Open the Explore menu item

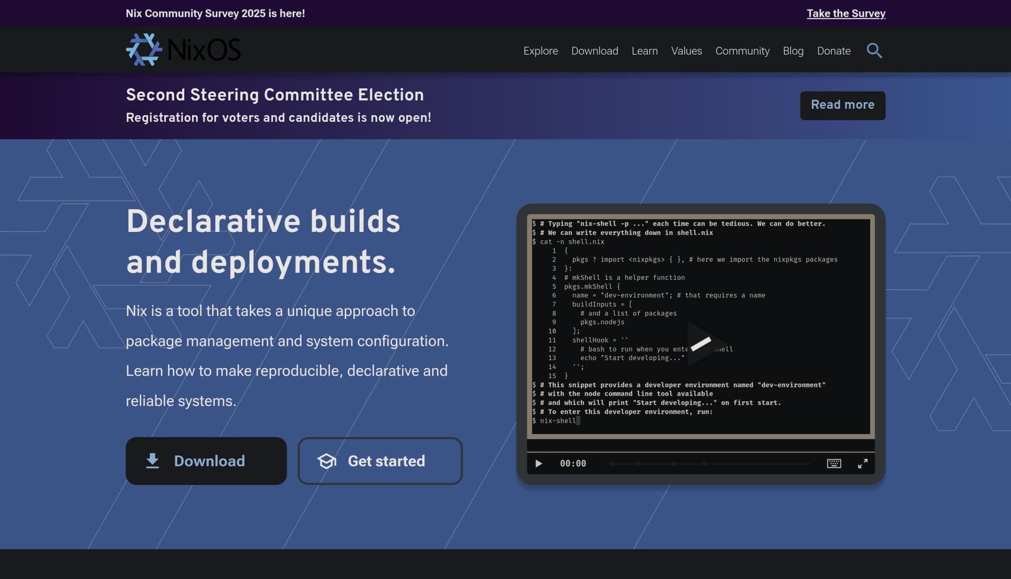point(540,51)
